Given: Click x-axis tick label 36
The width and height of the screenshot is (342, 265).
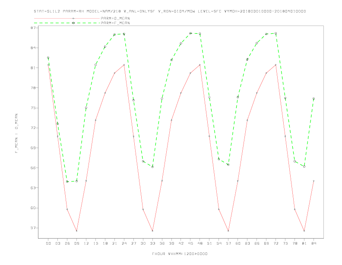Looking at the screenshot, I should (162, 243).
